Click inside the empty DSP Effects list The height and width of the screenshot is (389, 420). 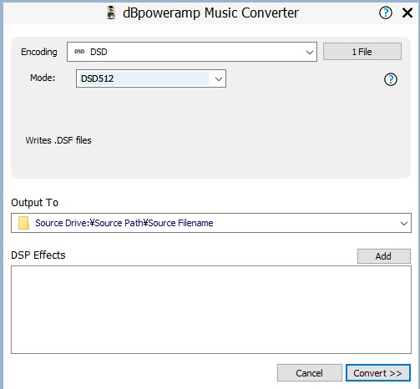click(211, 310)
